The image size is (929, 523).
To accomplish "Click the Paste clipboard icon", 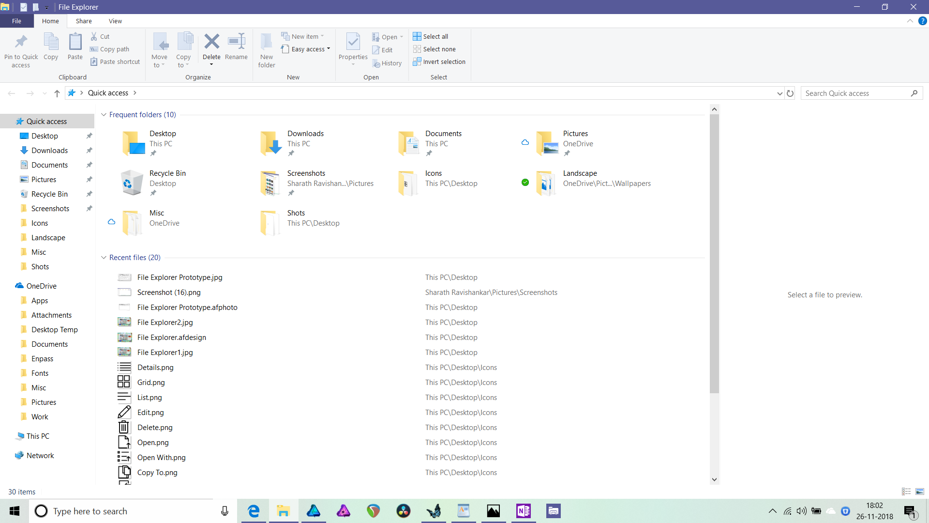I will tap(75, 42).
